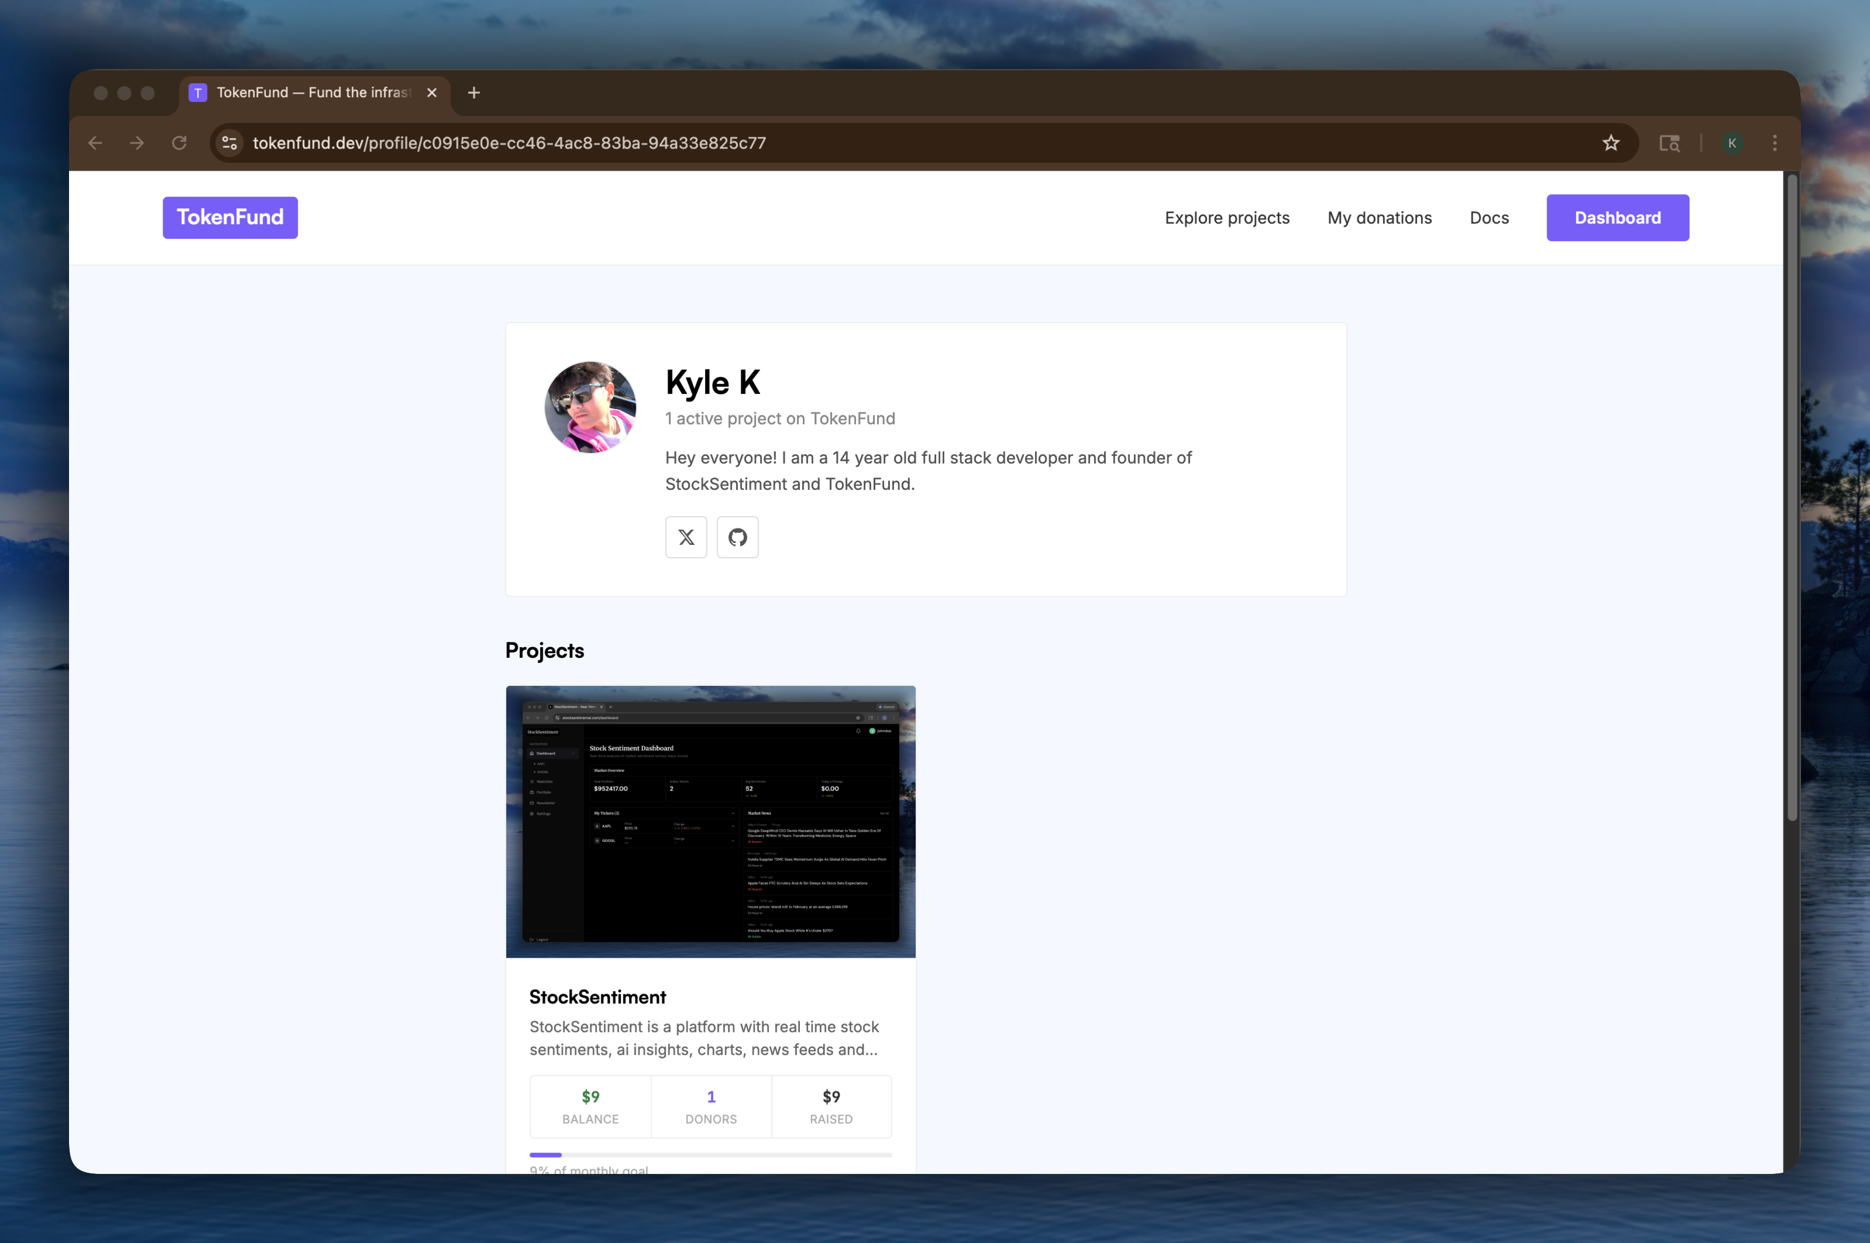The image size is (1870, 1243).
Task: Click the TokenFund logo
Action: point(230,217)
